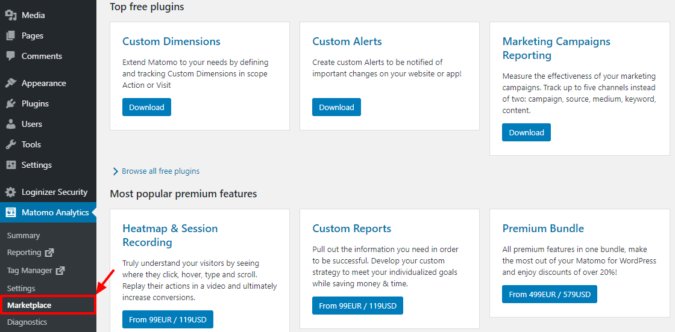This screenshot has height=332, width=675.
Task: Click the Matomo Analytics menu icon
Action: point(11,212)
